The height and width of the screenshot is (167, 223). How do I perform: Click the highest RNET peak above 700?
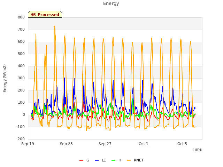[55, 26]
